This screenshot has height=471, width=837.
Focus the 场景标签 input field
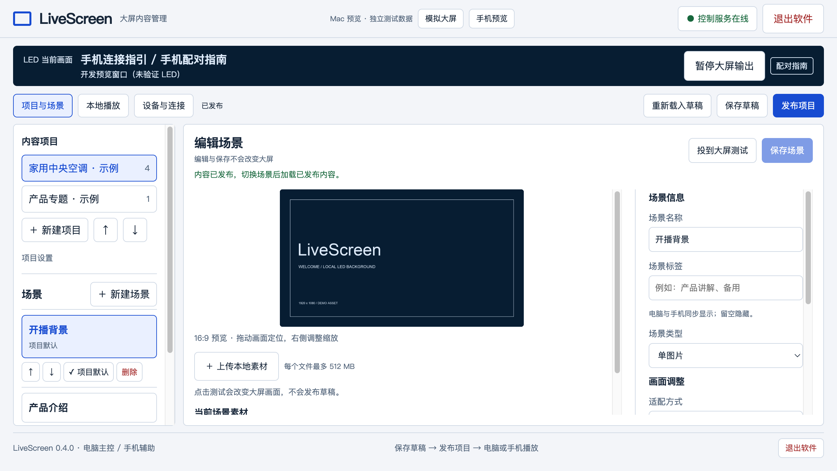[726, 288]
